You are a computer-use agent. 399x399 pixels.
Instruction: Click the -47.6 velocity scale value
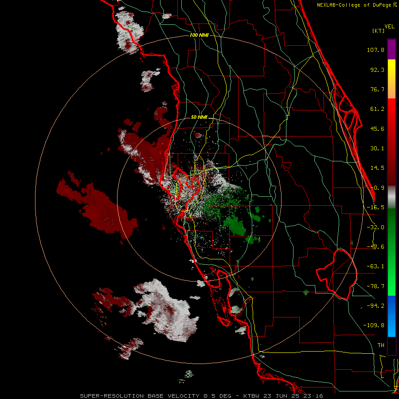[x=376, y=247]
